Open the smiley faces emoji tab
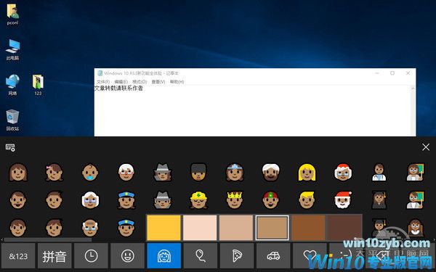Image resolution: width=436 pixels, height=272 pixels. coord(127,256)
